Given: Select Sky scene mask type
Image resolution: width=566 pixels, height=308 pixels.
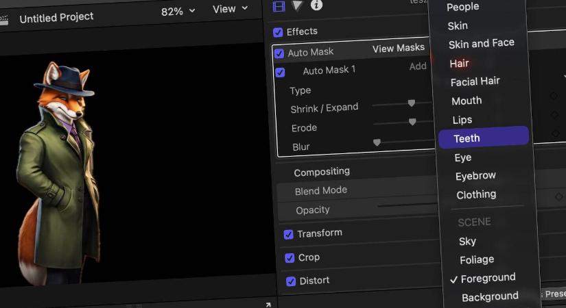Looking at the screenshot, I should 467,242.
